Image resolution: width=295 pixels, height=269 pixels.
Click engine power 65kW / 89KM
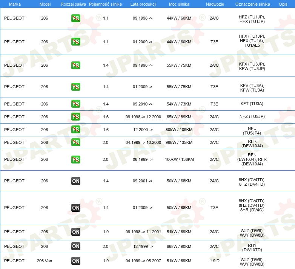[179, 117]
